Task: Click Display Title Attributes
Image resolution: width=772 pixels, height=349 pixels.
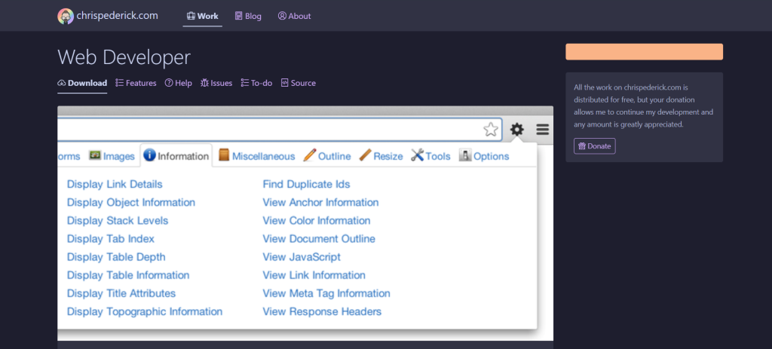Action: 121,293
